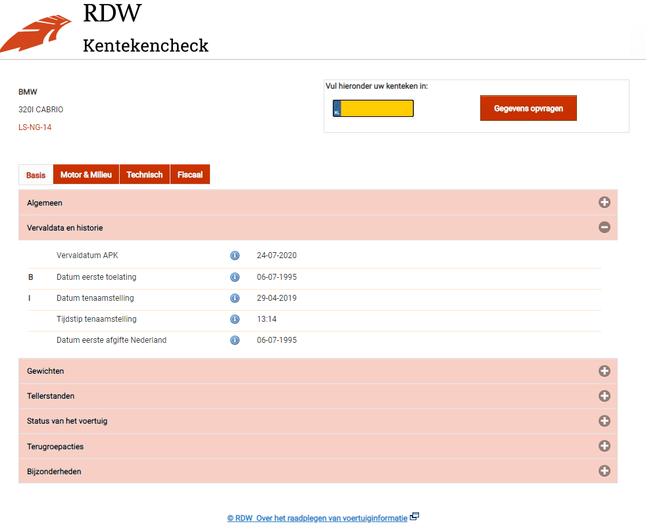Click the Vervaldatum APK label
Screen dimensions: 646x530
click(x=87, y=255)
